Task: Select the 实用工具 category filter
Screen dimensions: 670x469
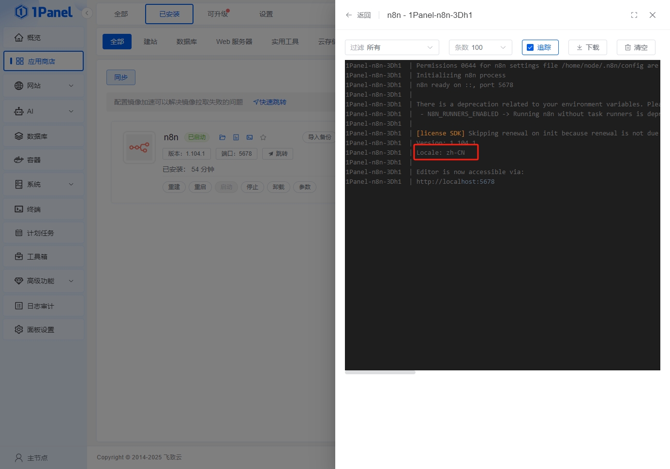Action: pyautogui.click(x=285, y=42)
